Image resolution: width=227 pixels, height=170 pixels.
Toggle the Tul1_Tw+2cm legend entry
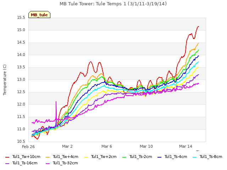click(100, 157)
